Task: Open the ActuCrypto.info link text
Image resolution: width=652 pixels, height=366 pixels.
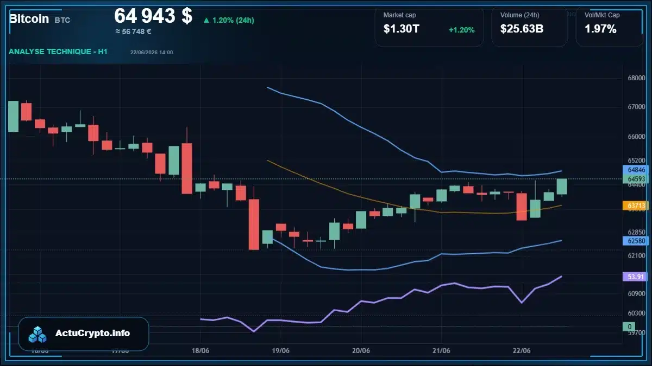Action: [93, 333]
